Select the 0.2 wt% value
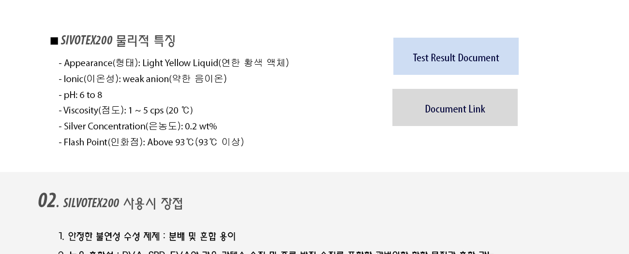629x254 pixels. (x=201, y=126)
